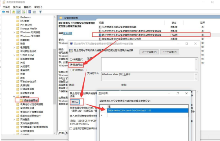
Task: Open the 文件(F) menu
Action: click(7, 7)
